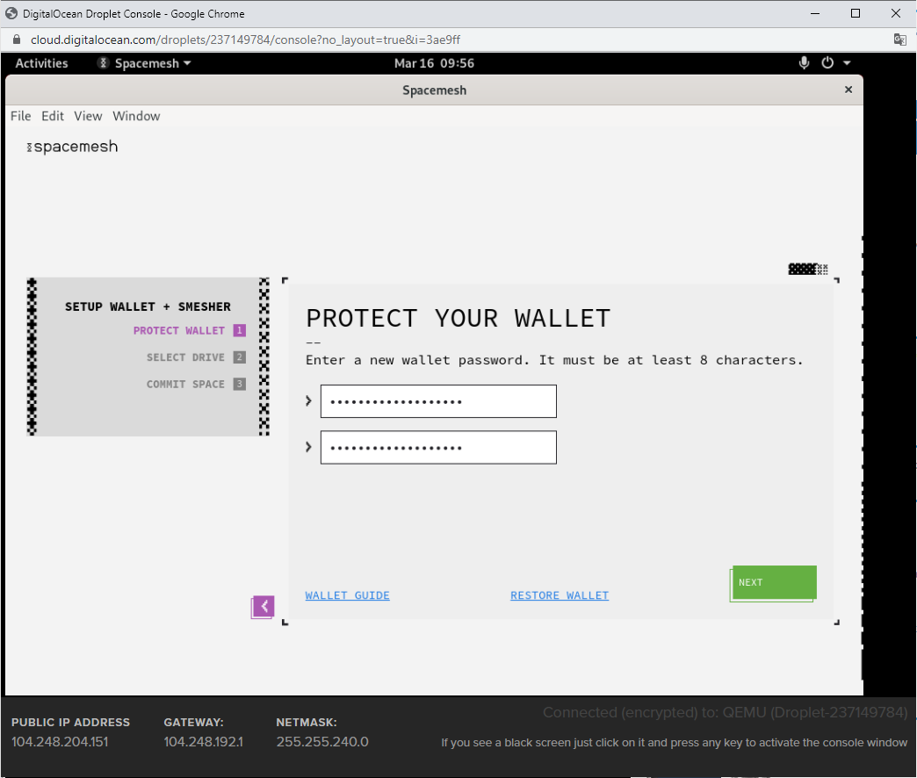Open the Window menu
The height and width of the screenshot is (778, 917).
(x=136, y=116)
